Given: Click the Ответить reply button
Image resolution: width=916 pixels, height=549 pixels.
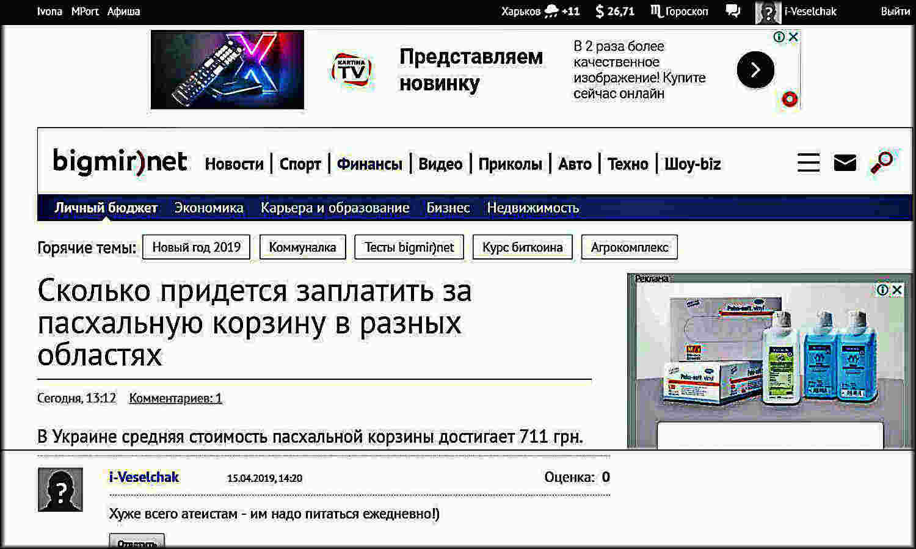Looking at the screenshot, I should point(137,542).
